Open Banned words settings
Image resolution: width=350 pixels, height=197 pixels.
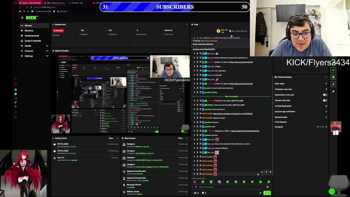point(301,117)
